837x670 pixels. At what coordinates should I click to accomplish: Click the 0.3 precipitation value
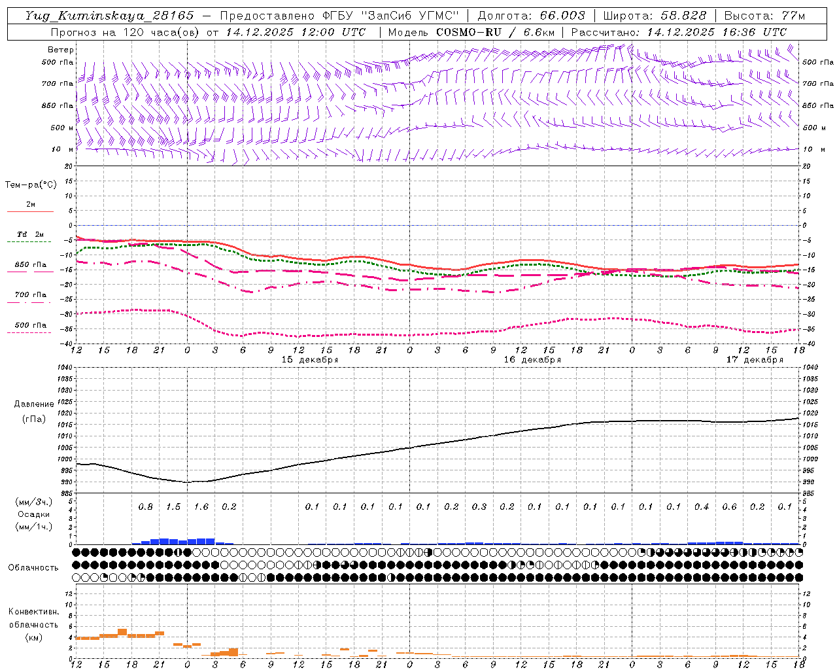[479, 507]
